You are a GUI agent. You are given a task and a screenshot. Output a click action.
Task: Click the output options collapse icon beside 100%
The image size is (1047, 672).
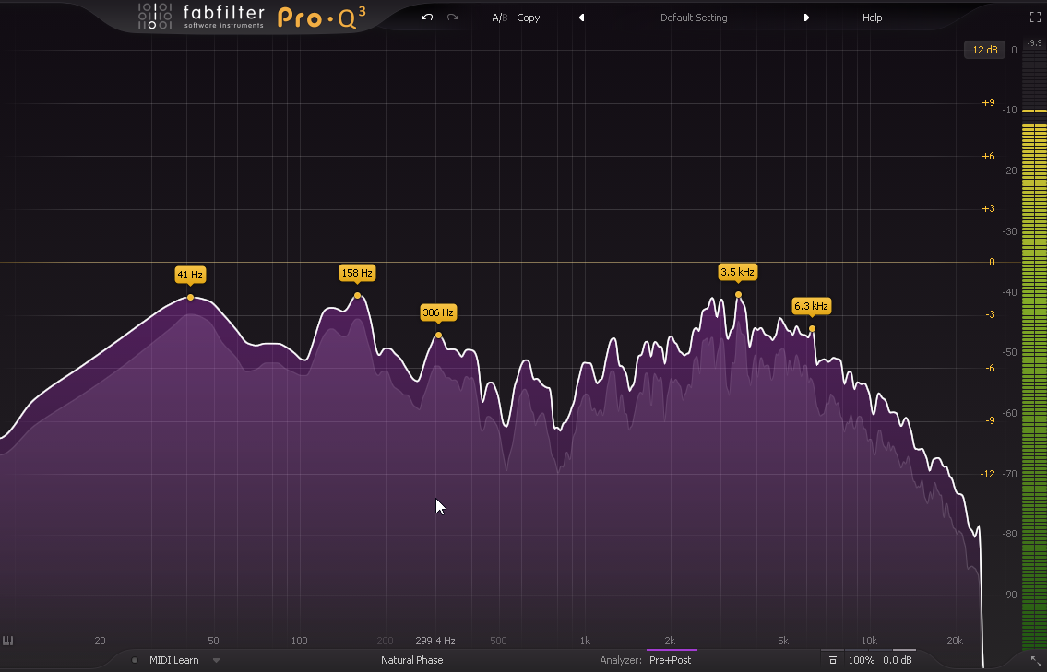(x=833, y=660)
